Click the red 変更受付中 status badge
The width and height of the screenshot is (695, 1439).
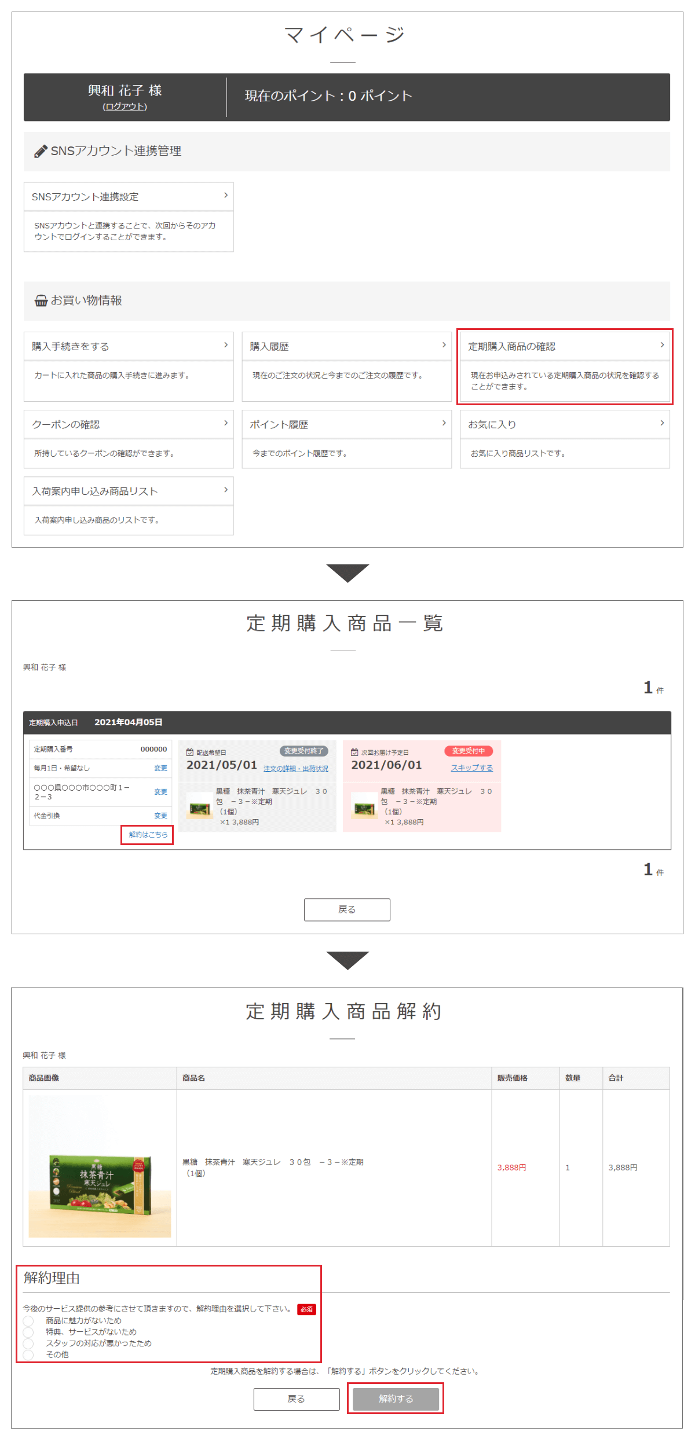tap(468, 751)
